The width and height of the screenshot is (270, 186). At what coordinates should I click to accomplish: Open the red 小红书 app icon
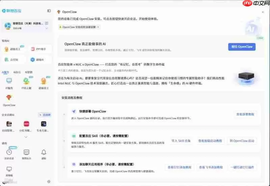(x=26, y=124)
